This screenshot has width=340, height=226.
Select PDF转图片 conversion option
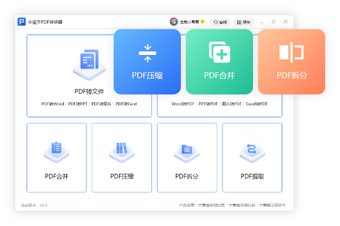[101, 104]
